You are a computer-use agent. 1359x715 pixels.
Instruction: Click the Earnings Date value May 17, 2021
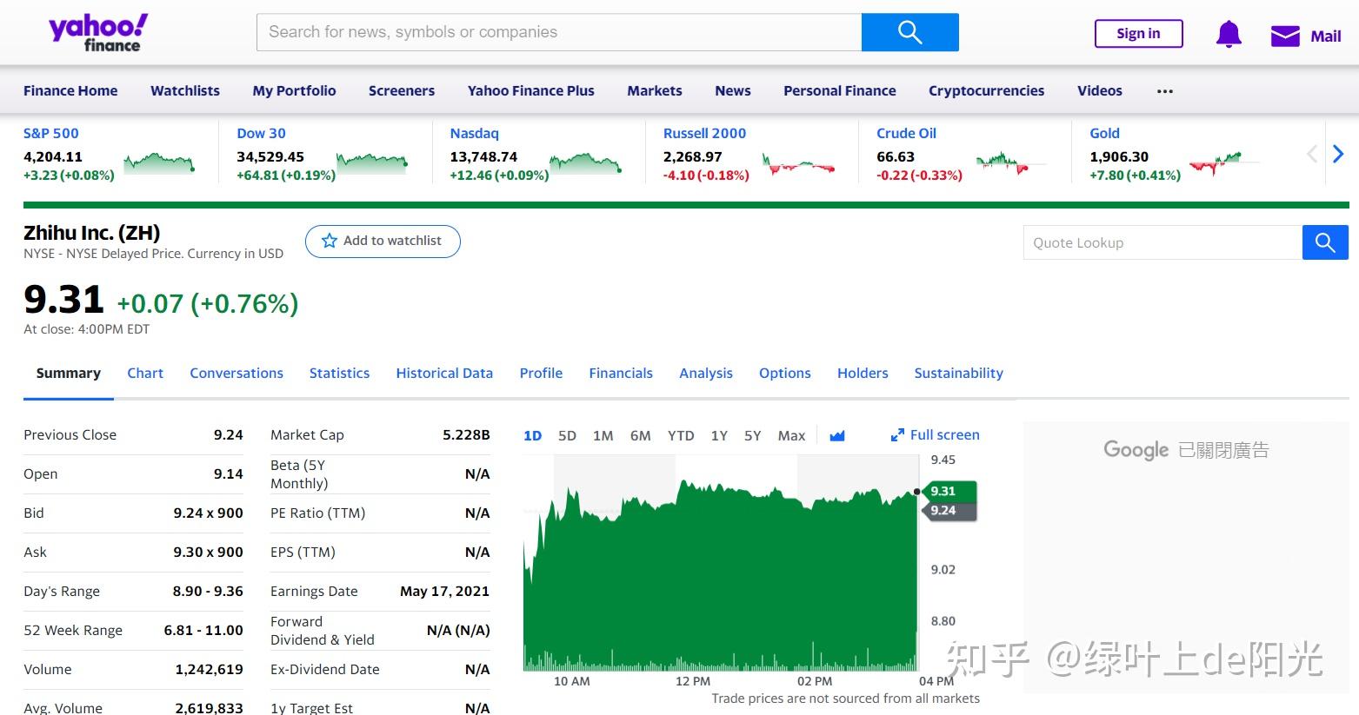tap(444, 591)
